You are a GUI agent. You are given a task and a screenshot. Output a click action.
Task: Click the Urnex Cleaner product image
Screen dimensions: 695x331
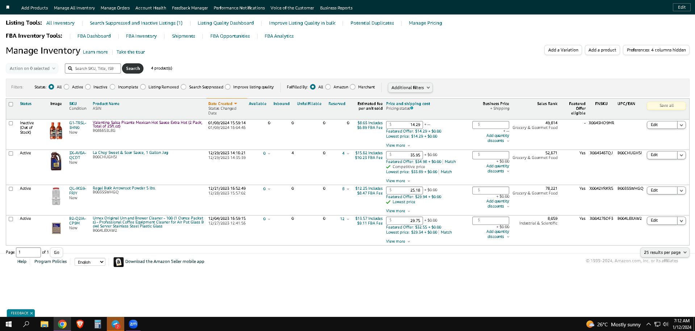coord(56,228)
